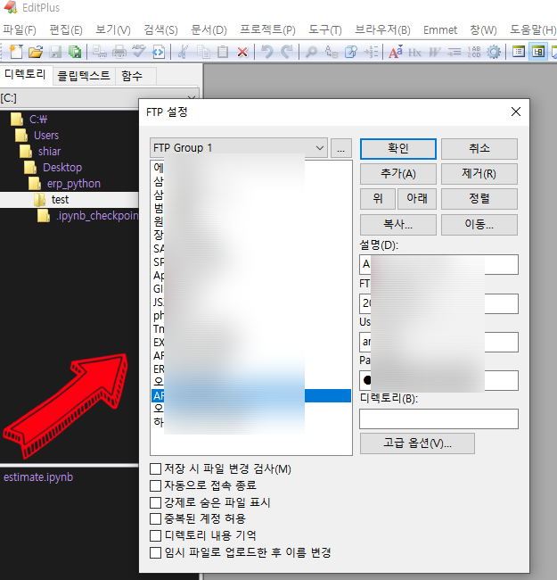This screenshot has height=580, width=557.
Task: Click the New document toolbar icon
Action: tap(16, 52)
